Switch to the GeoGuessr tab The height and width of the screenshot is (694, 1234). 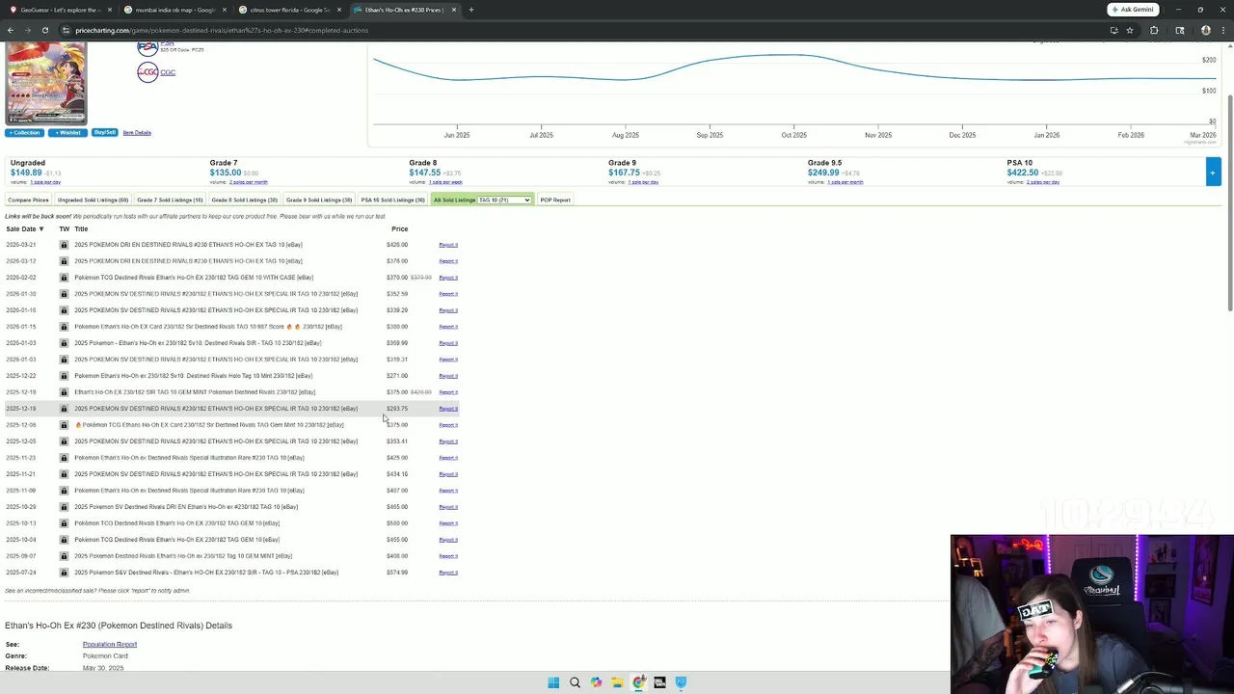(x=60, y=10)
